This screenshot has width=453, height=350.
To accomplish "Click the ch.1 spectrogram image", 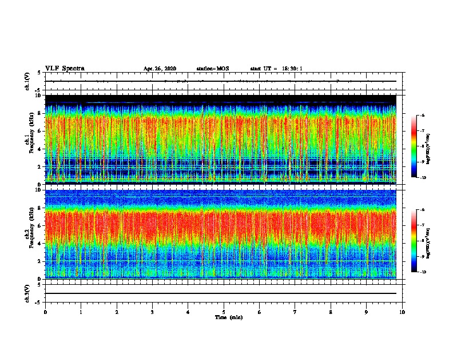I will [221, 140].
